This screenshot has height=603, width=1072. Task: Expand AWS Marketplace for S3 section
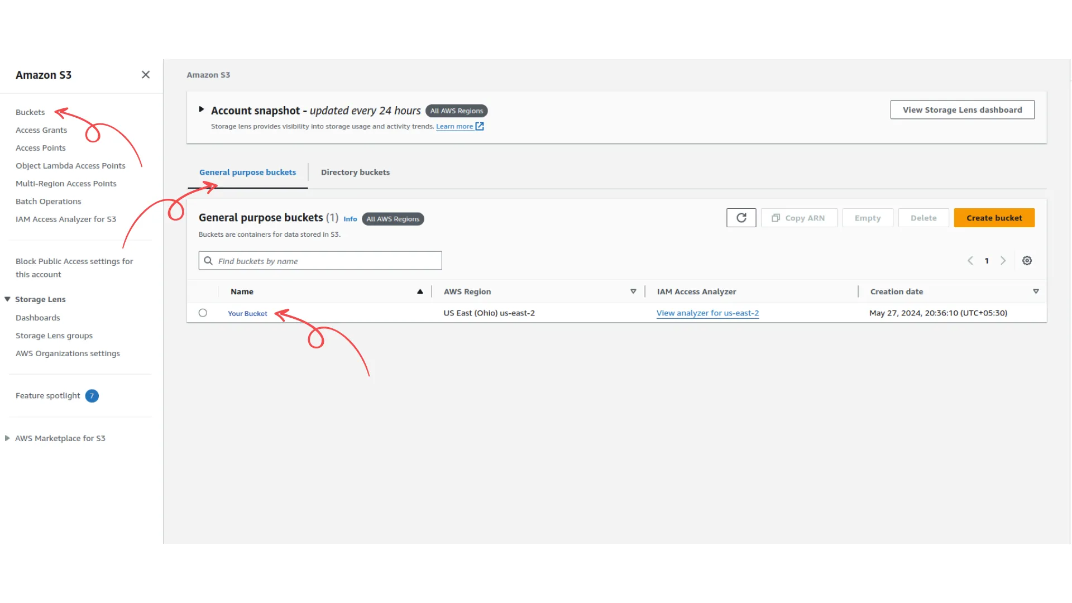tap(8, 438)
